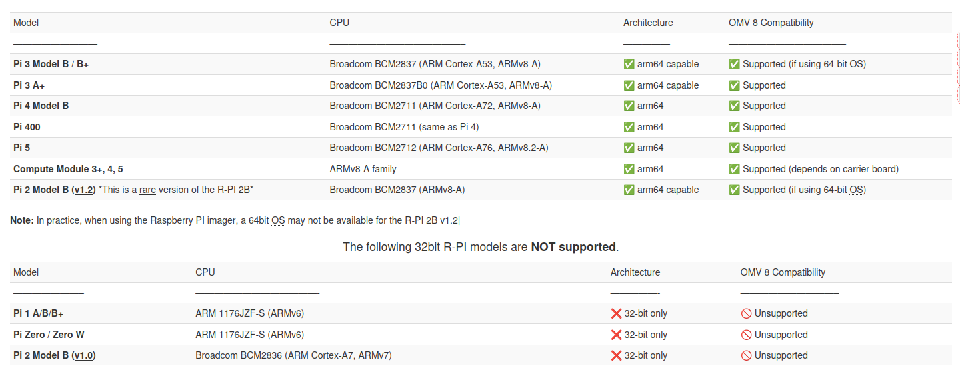The width and height of the screenshot is (960, 382).
Task: Click the Compute Module arm64 check mark
Action: tap(629, 169)
